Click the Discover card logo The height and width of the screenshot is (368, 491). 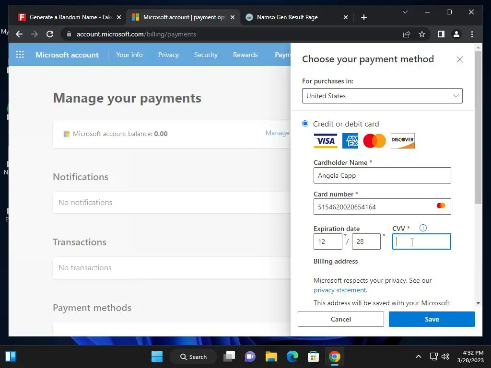pos(403,141)
